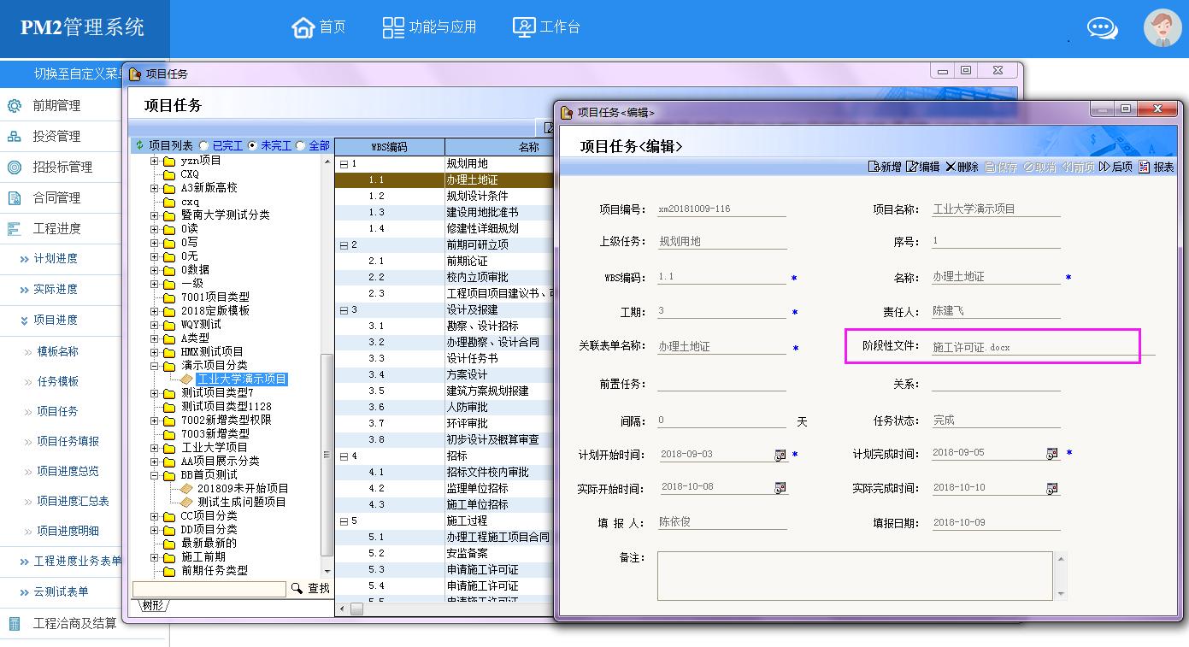The height and width of the screenshot is (647, 1189).
Task: Click the search magnifier 查找 icon
Action: (297, 588)
